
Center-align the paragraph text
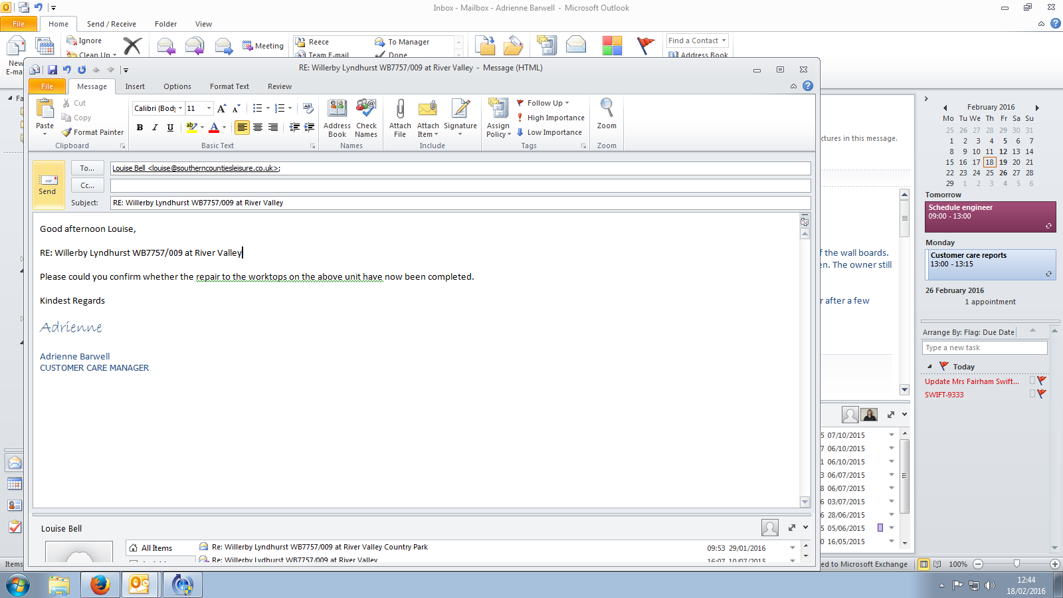point(258,127)
